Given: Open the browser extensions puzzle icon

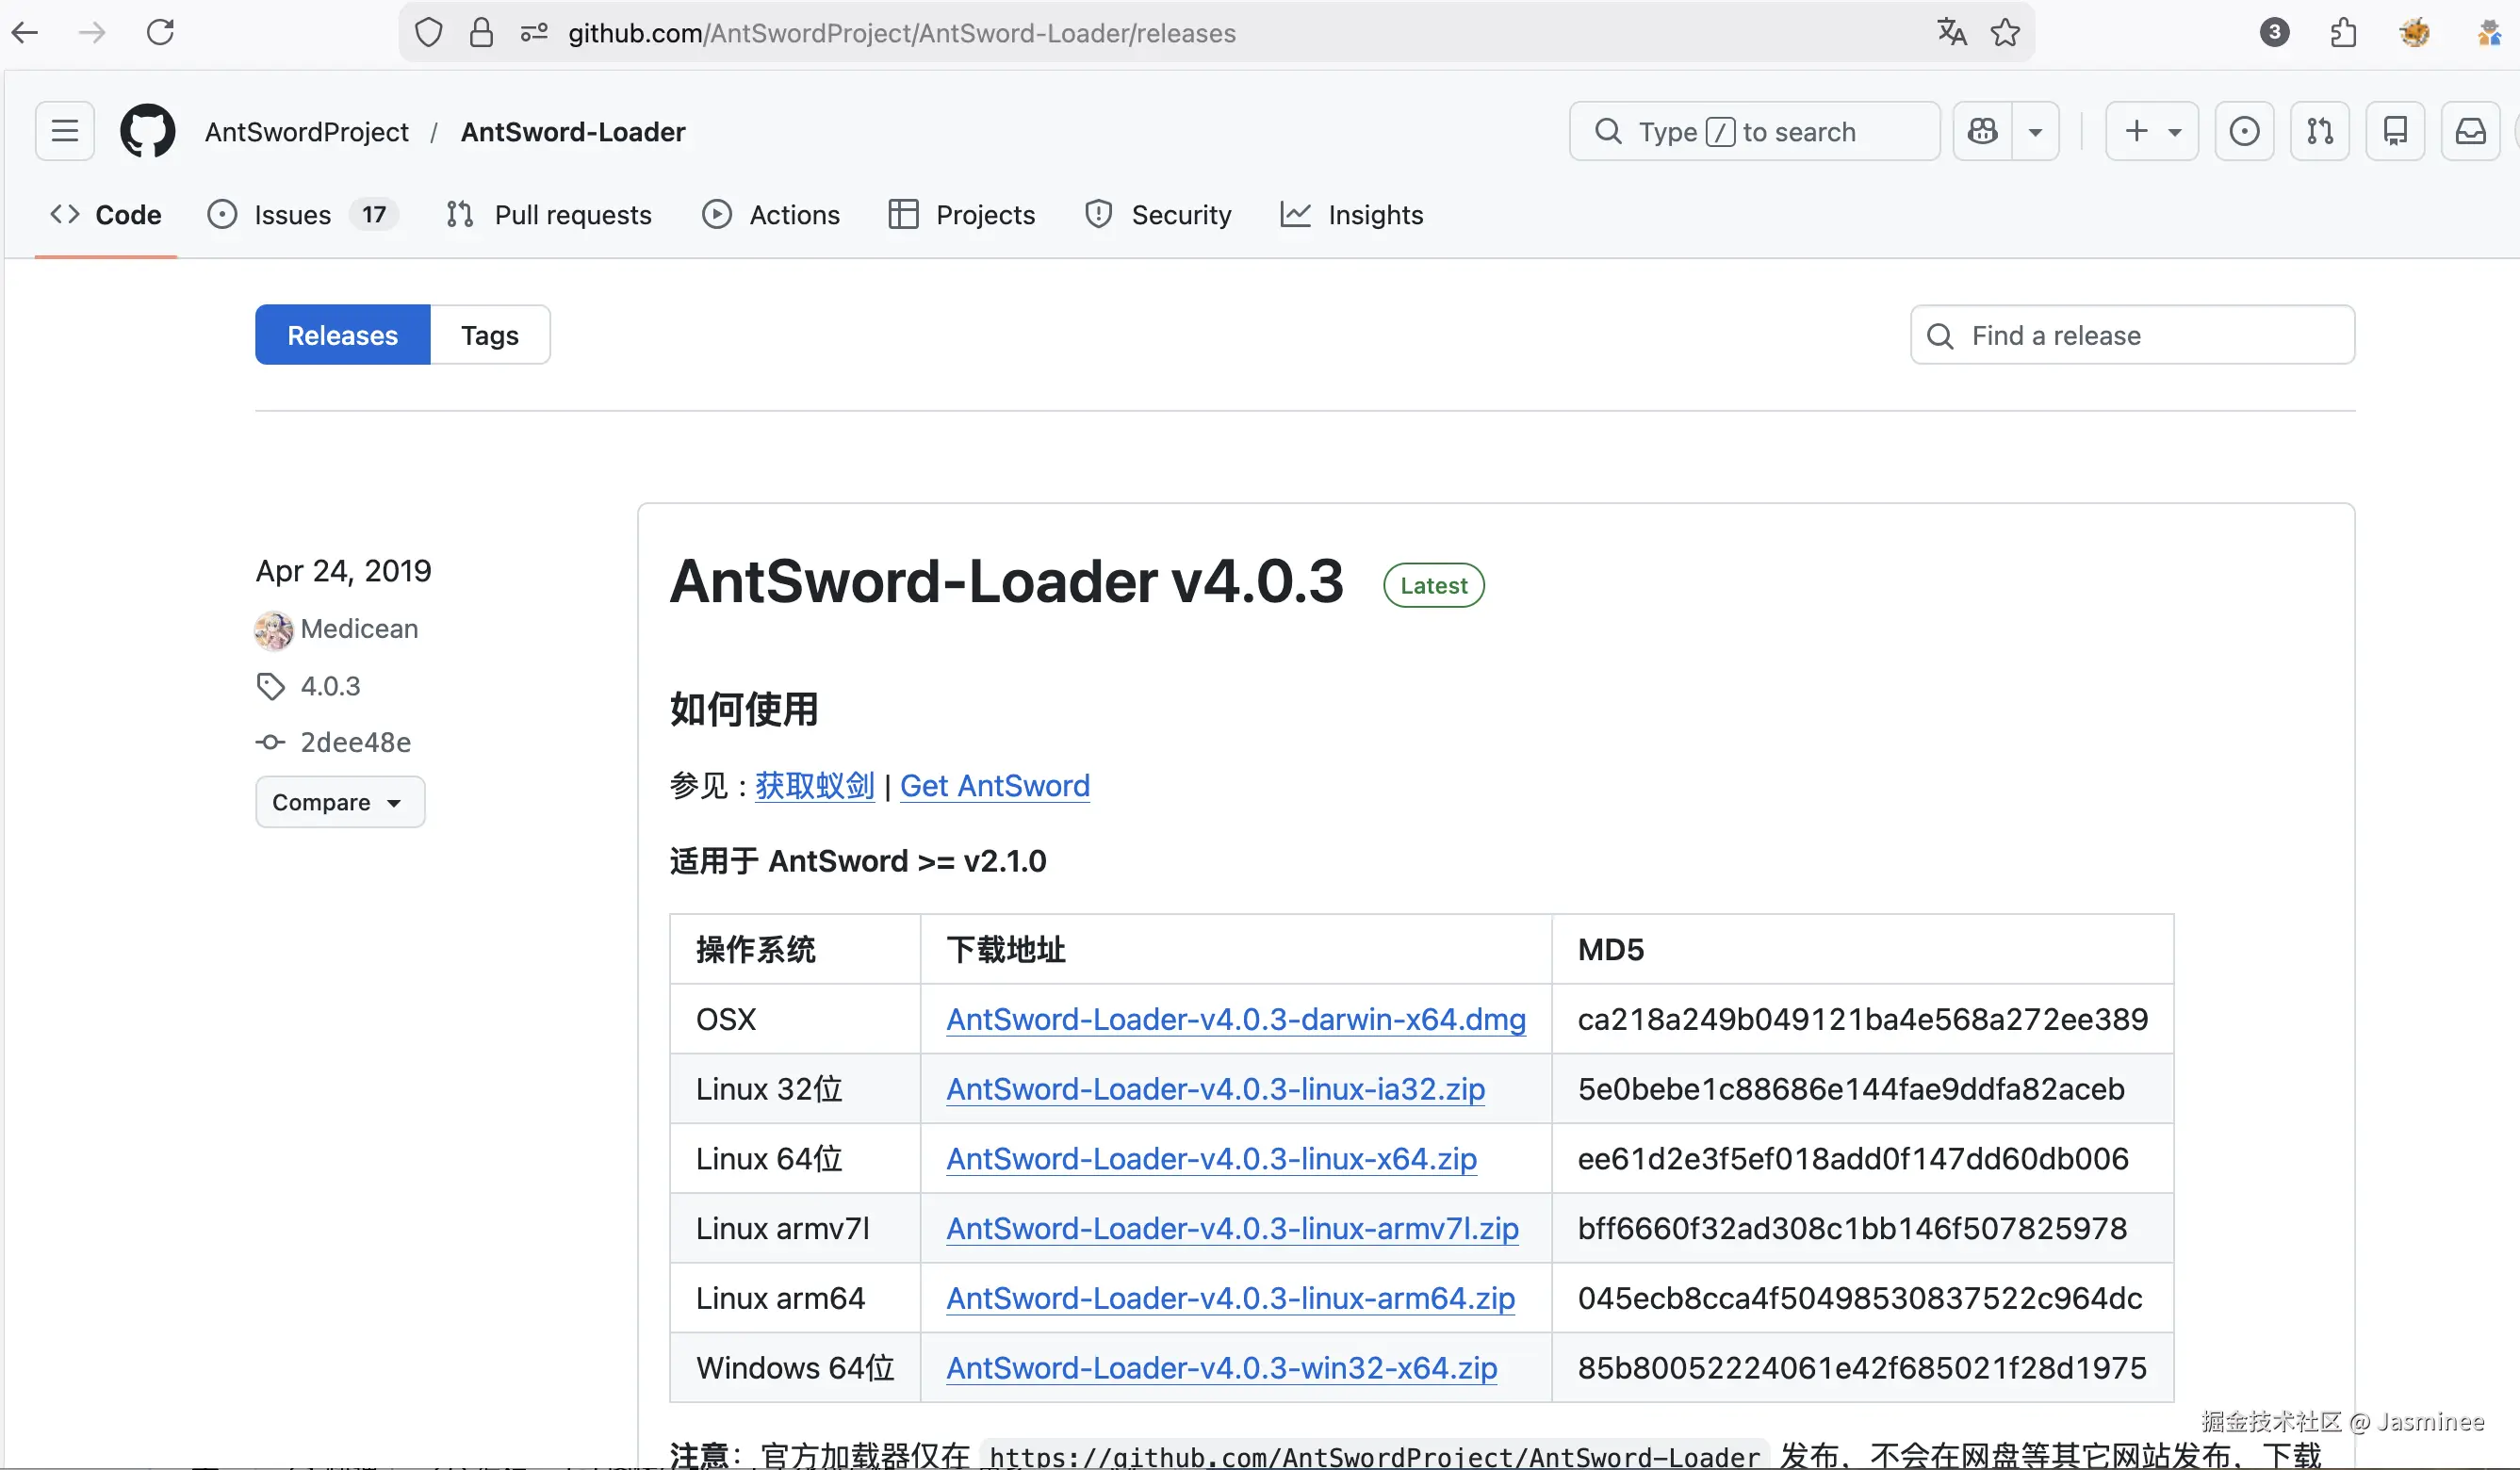Looking at the screenshot, I should [x=2343, y=33].
